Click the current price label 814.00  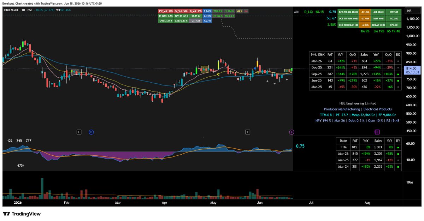(412, 68)
